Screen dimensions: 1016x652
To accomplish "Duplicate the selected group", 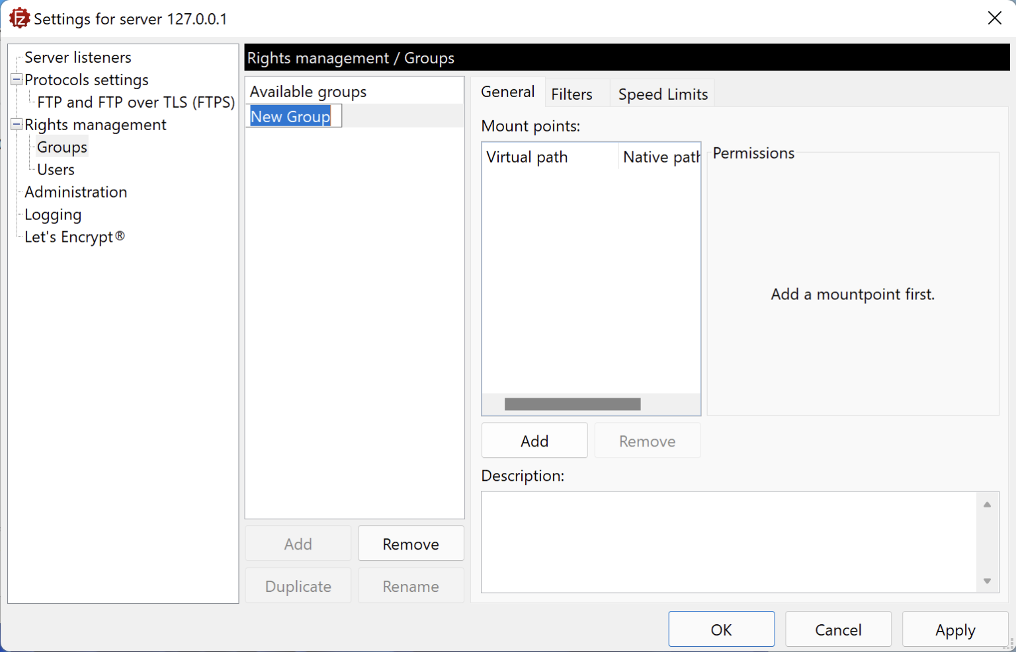I will pos(298,586).
